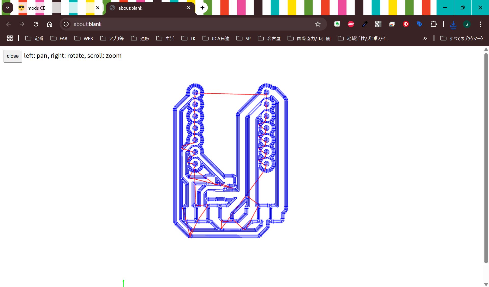View site information icon
This screenshot has width=489, height=287.
(66, 24)
